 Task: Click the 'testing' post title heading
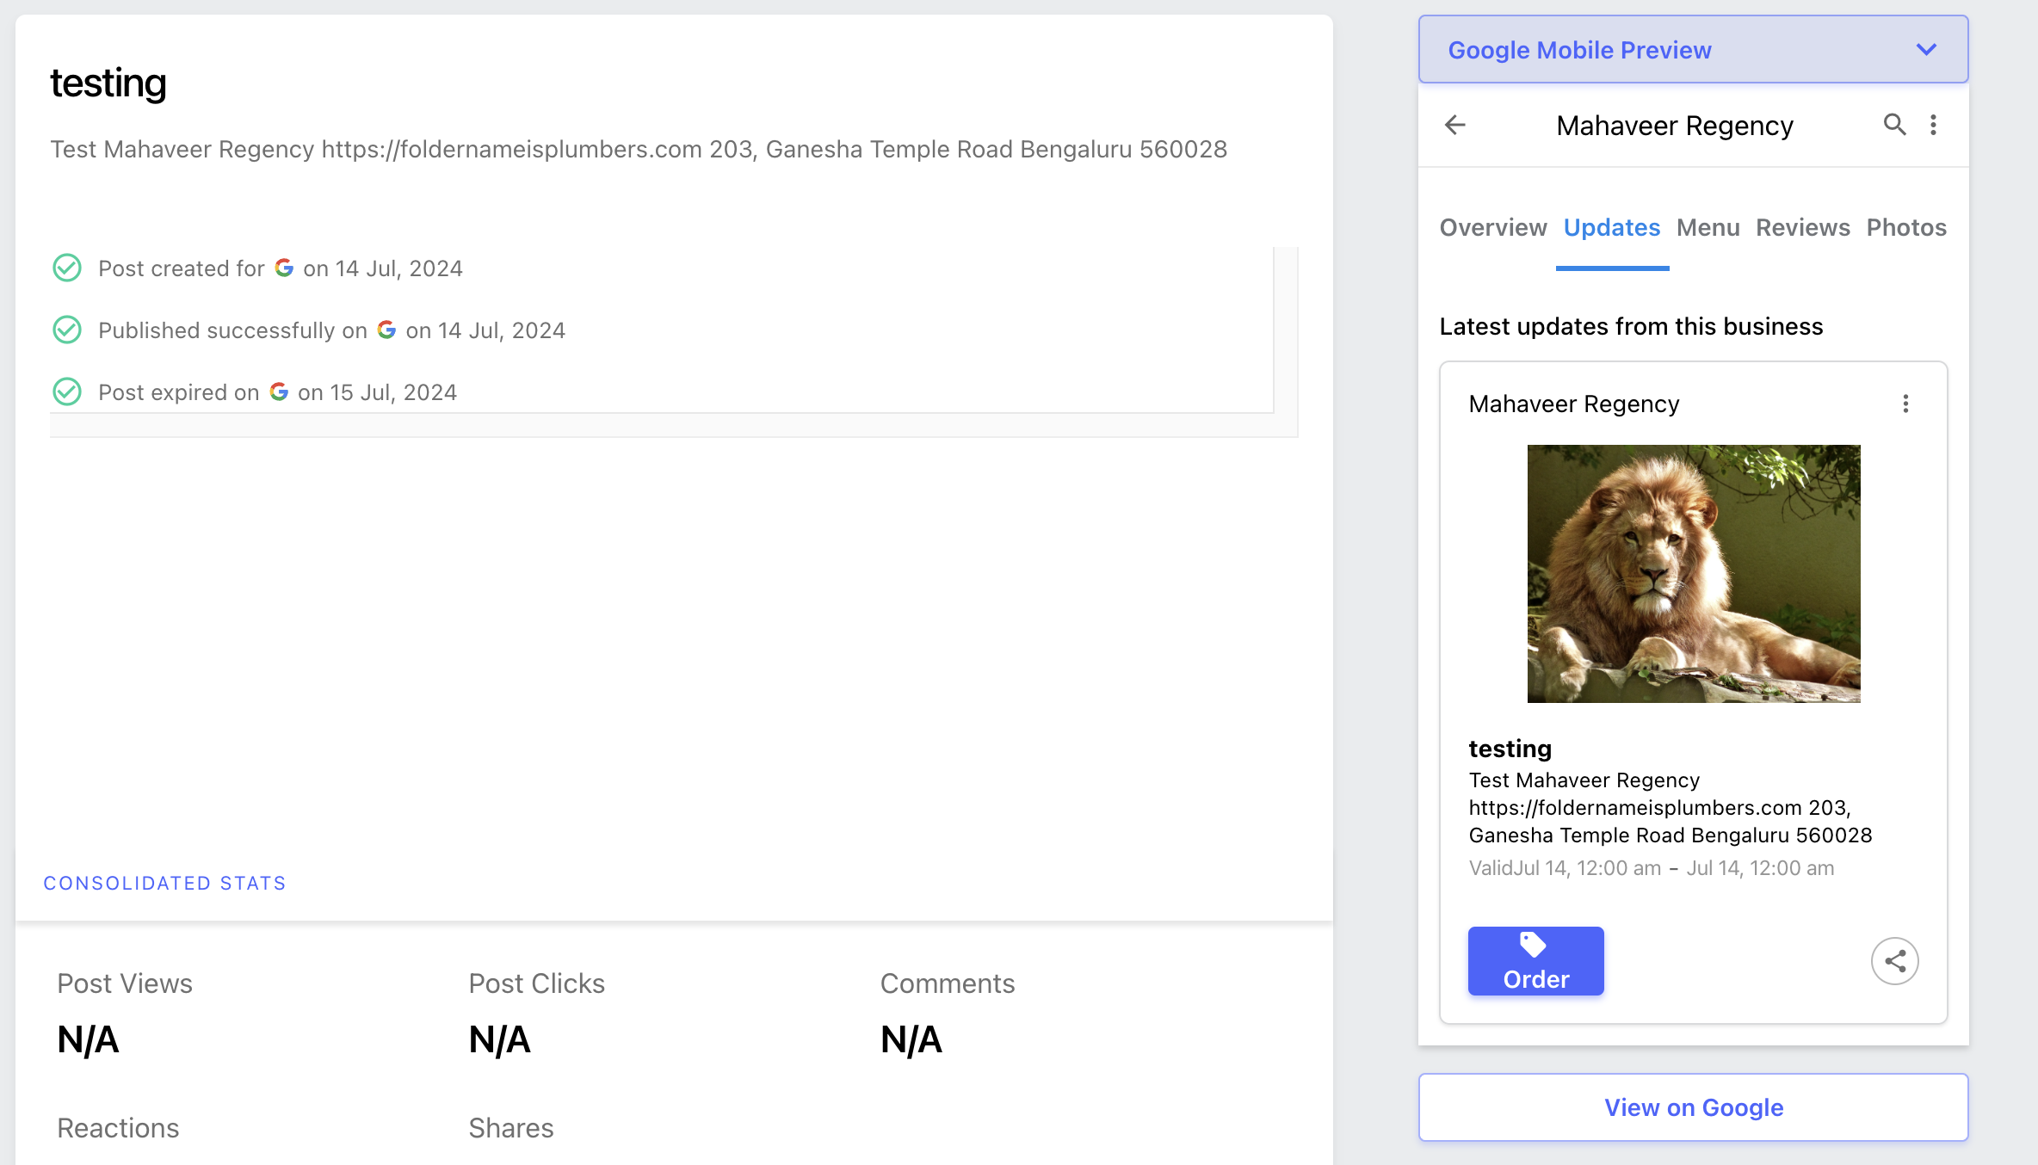click(x=108, y=83)
